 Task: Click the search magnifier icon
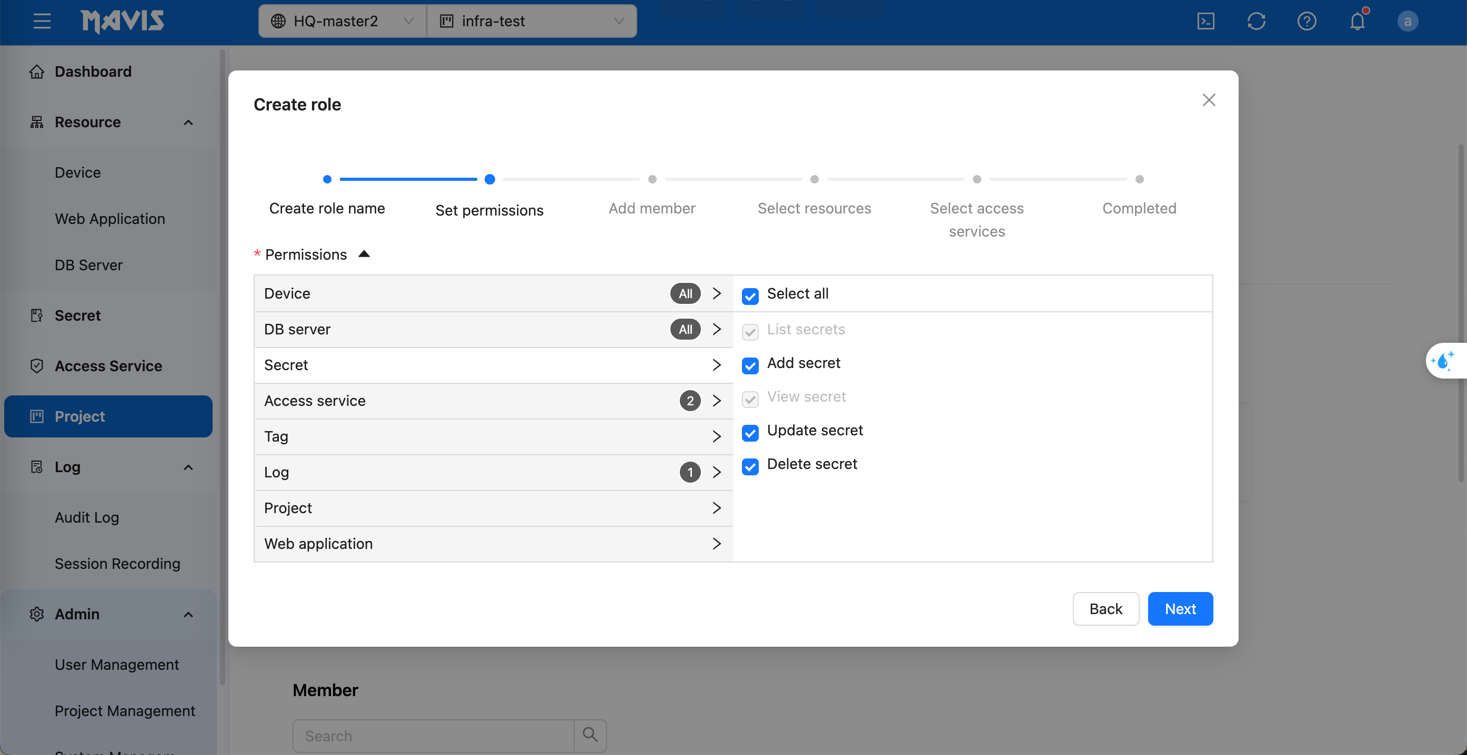click(590, 735)
